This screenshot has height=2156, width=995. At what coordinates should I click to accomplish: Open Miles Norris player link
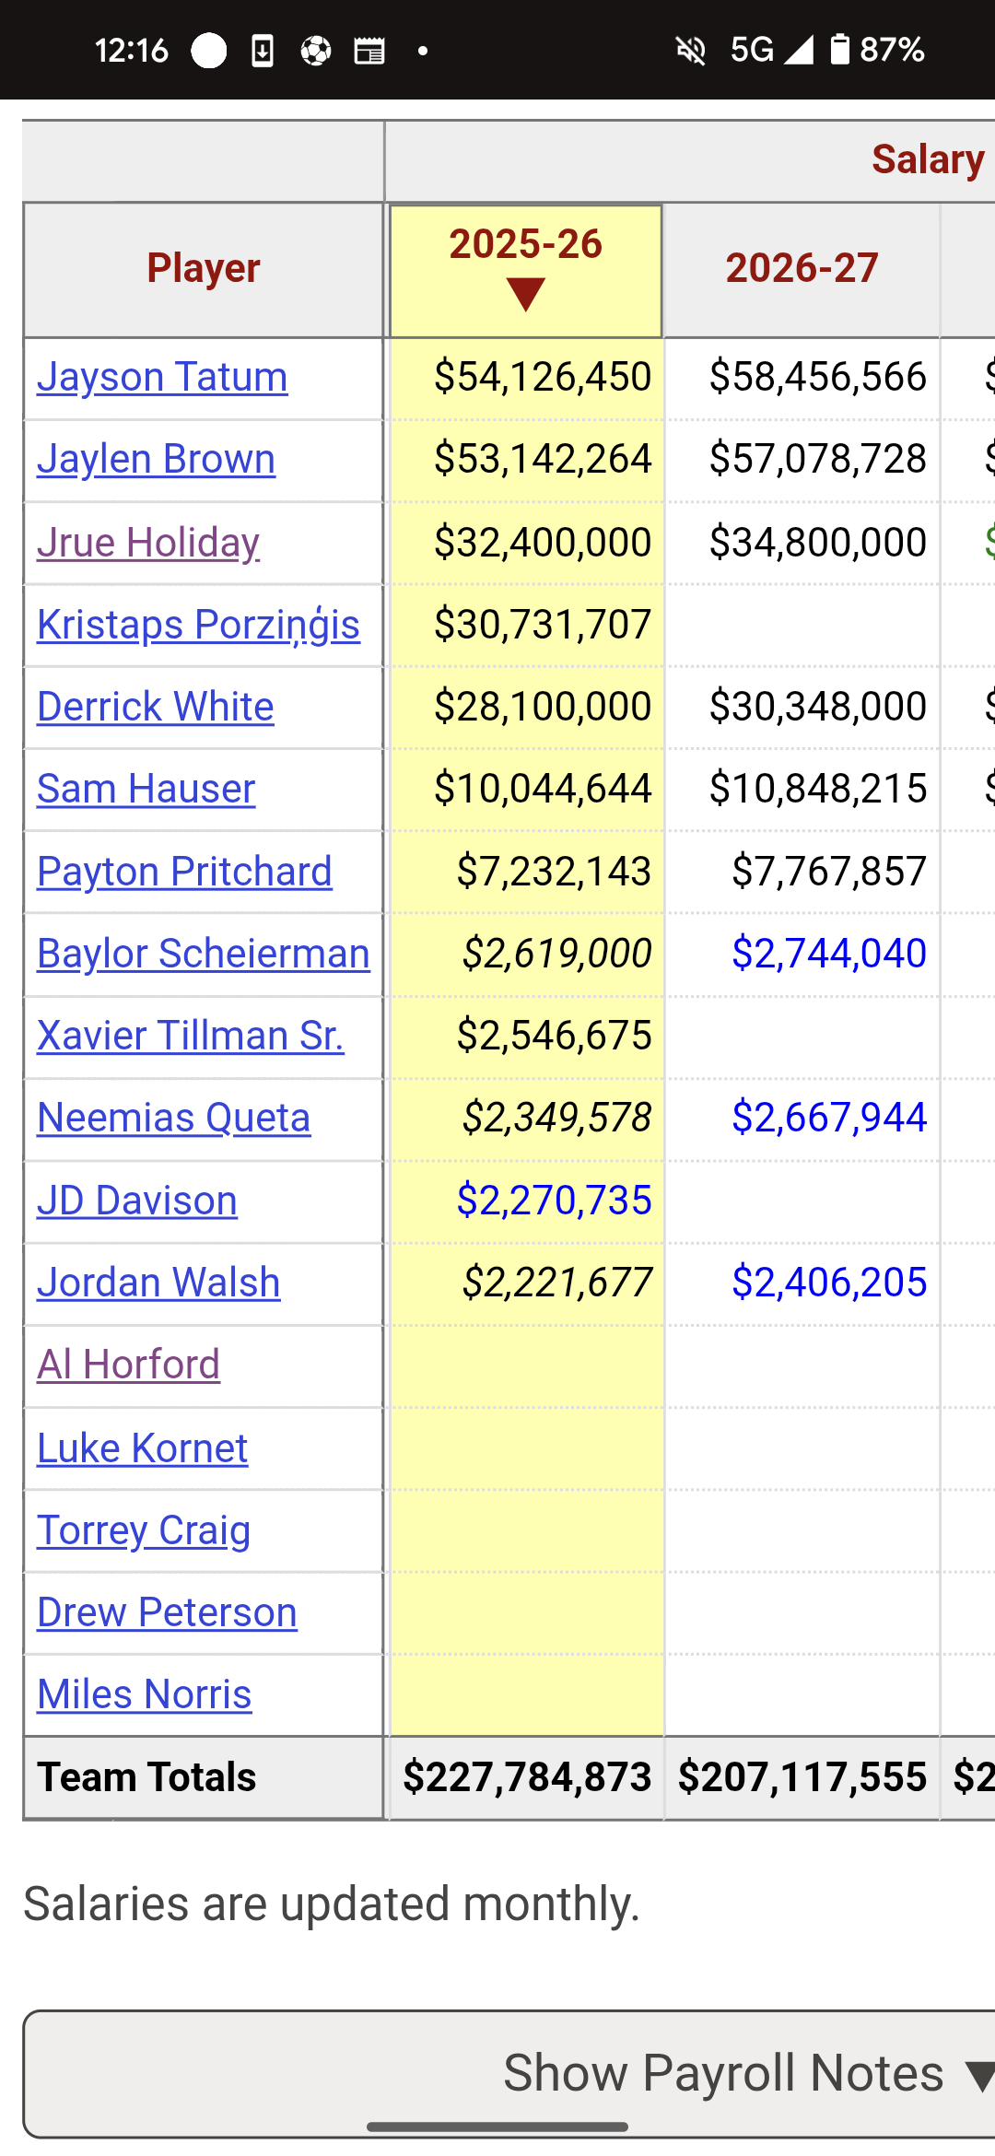(x=144, y=1694)
